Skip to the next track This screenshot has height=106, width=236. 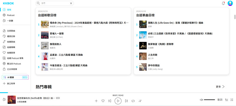point(126,101)
